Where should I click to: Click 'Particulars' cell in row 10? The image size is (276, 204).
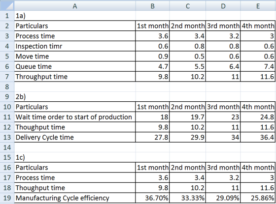click(75, 107)
